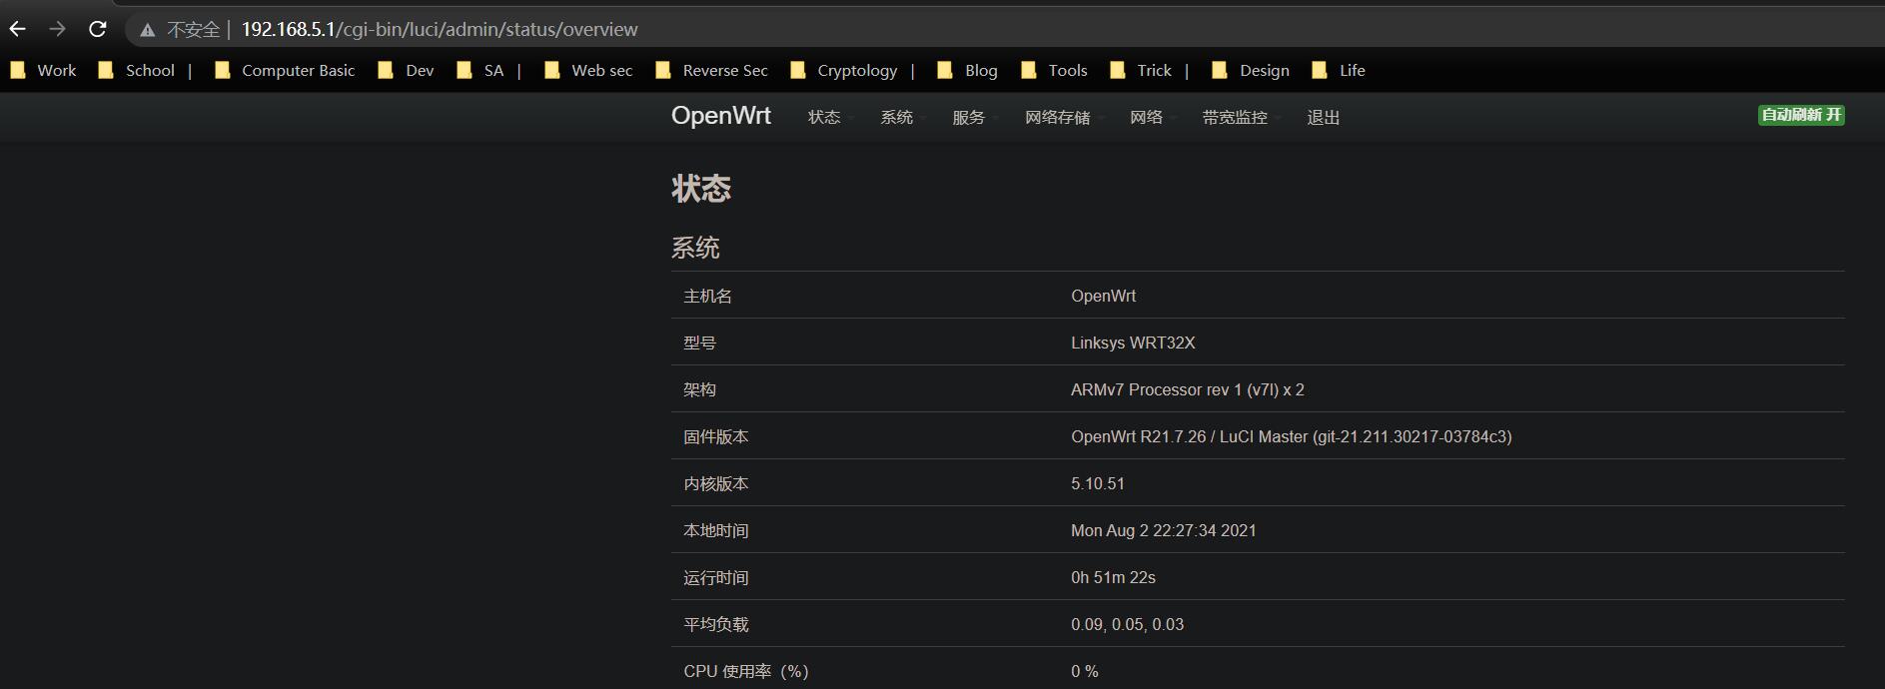Open the Dev bookmark folder
Screen dimensions: 1885x689
406,70
